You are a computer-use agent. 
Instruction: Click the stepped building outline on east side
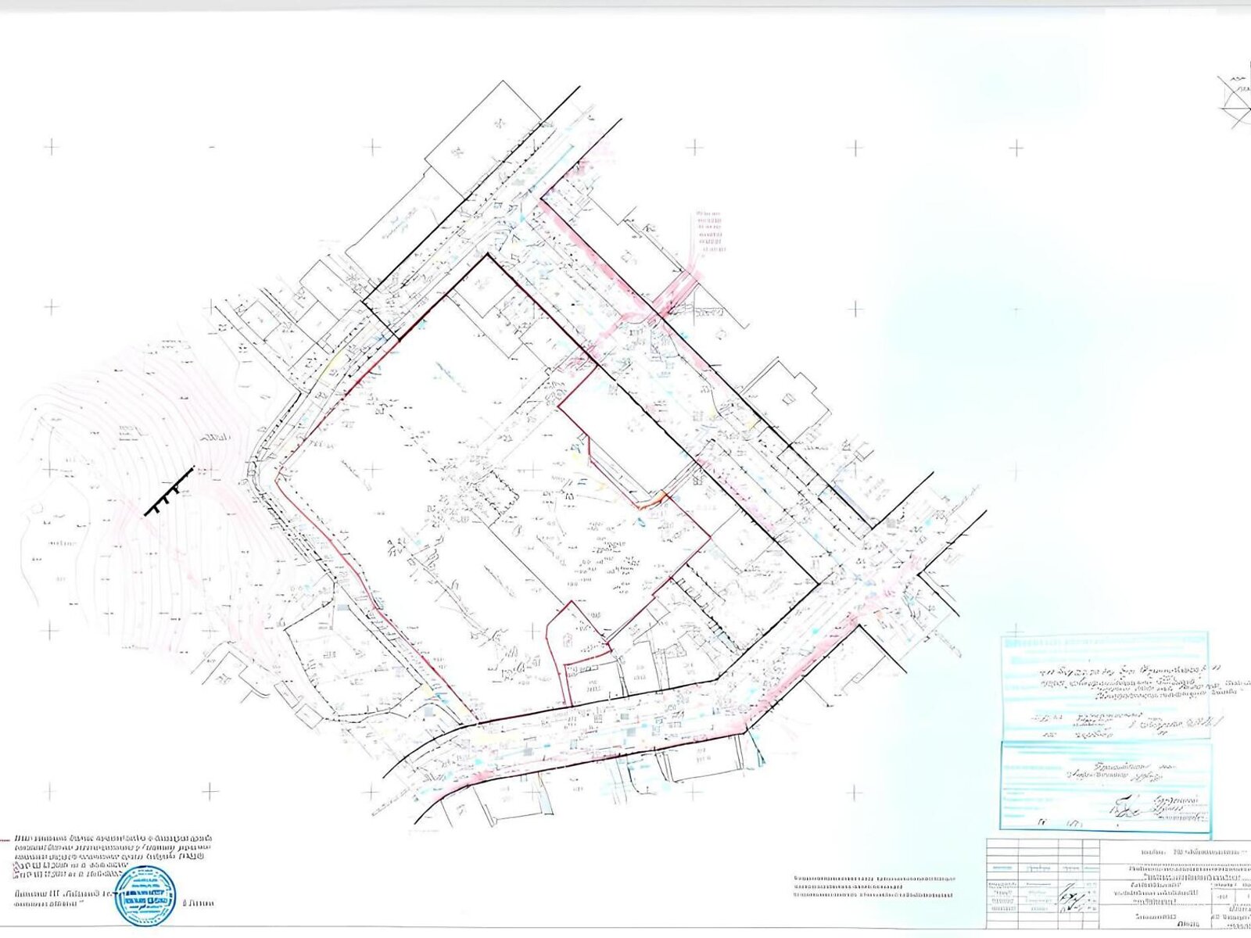pos(786,399)
